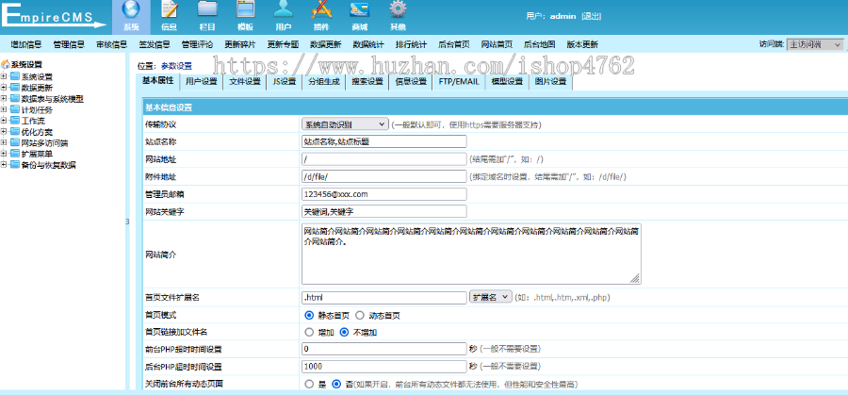Image resolution: width=848 pixels, height=395 pixels.
Task: Click the 后台PHP超时时间设置 field showing 1000
Action: tap(384, 367)
